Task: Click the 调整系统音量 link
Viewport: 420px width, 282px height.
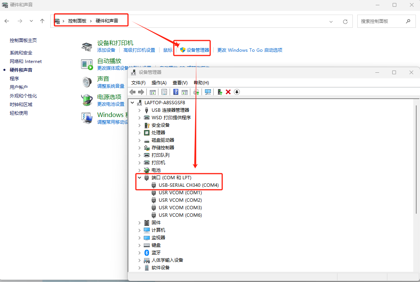Action: tap(111, 86)
